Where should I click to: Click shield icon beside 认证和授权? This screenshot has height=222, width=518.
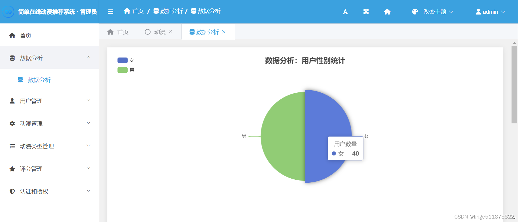12,191
